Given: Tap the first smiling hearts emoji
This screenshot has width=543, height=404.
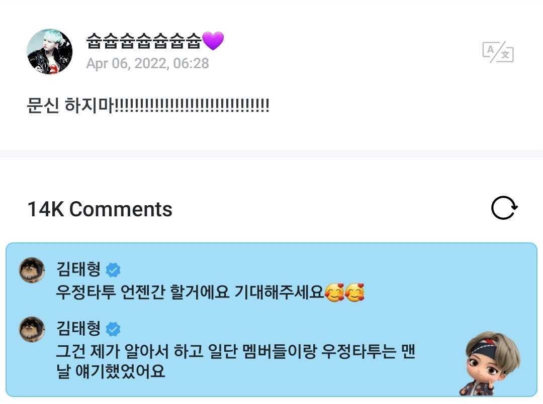Looking at the screenshot, I should (334, 293).
